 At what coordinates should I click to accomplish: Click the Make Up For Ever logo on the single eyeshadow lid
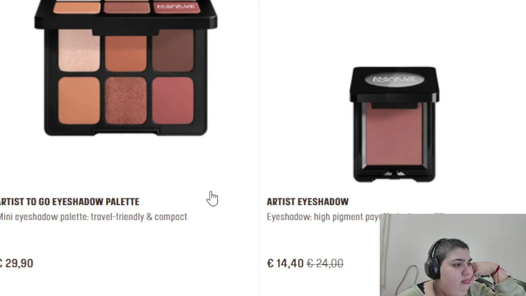click(x=394, y=79)
